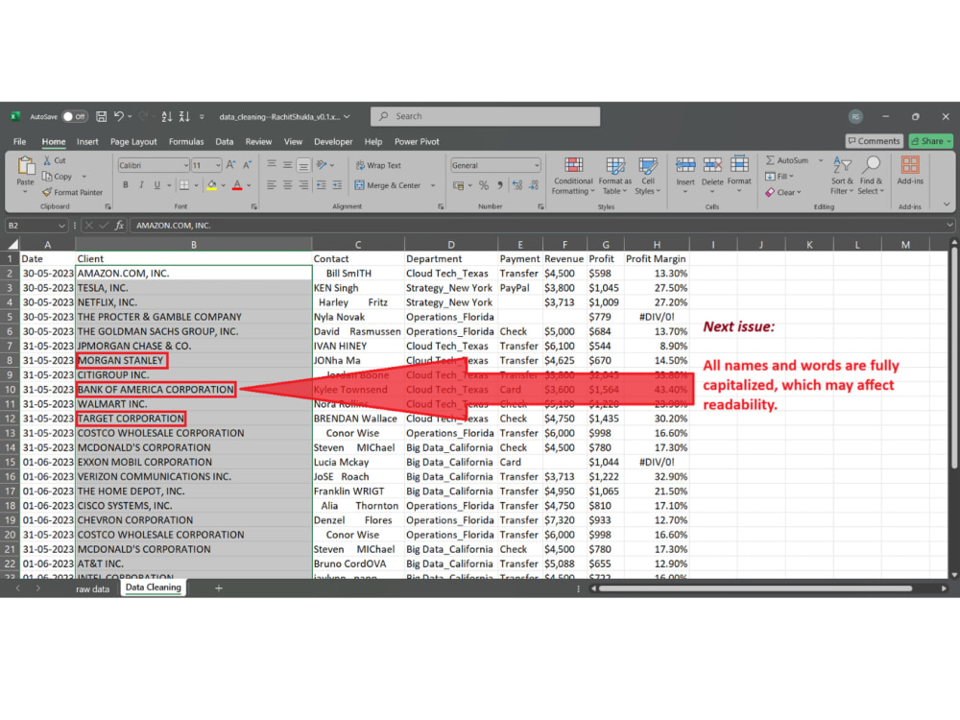Open font size dropdown showing 11

[x=217, y=165]
